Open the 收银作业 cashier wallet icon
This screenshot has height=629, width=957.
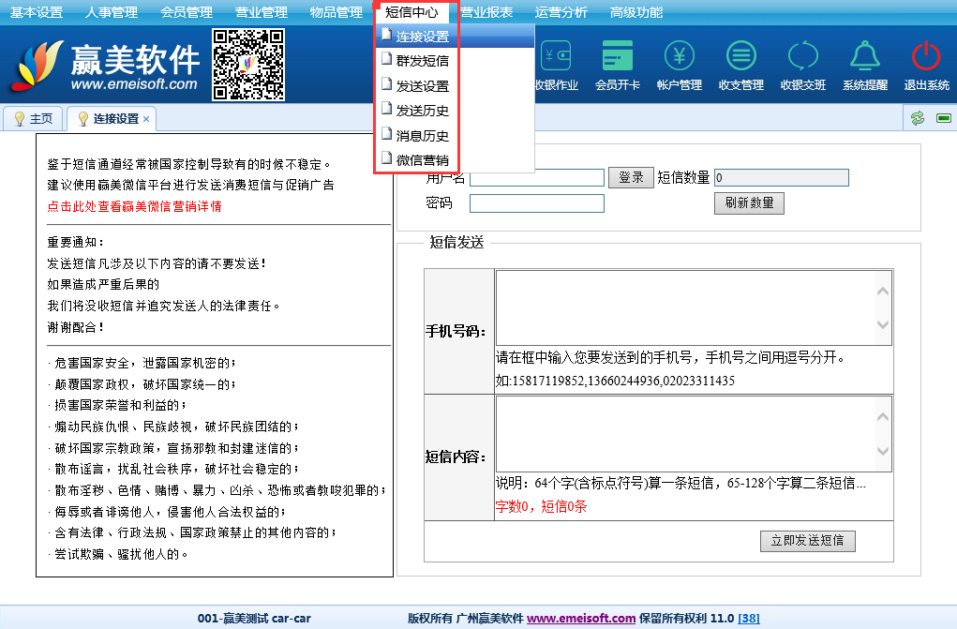point(557,57)
